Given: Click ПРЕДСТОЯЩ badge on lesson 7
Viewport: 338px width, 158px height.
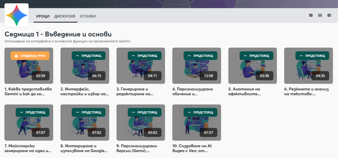Looking at the screenshot, I should (33, 112).
